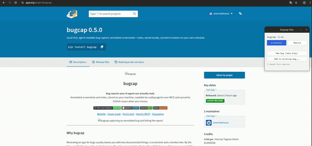Open the Website link

click(101, 114)
